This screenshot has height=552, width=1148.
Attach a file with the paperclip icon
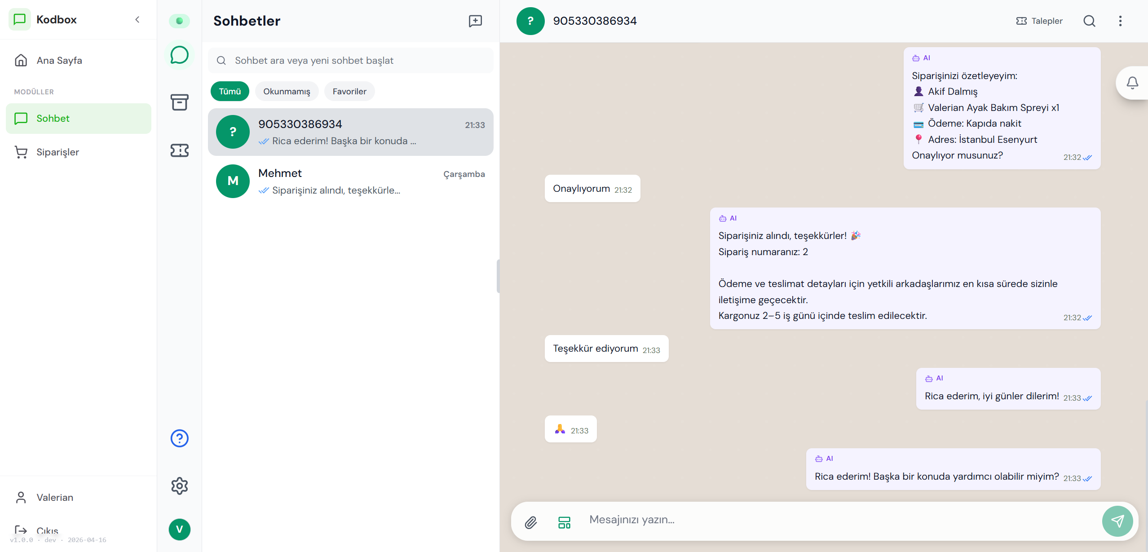pyautogui.click(x=530, y=522)
